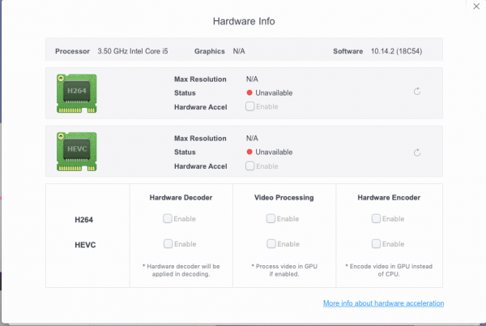The image size is (486, 326).
Task: Enable H264 Hardware Encoder checkbox
Action: pos(376,218)
